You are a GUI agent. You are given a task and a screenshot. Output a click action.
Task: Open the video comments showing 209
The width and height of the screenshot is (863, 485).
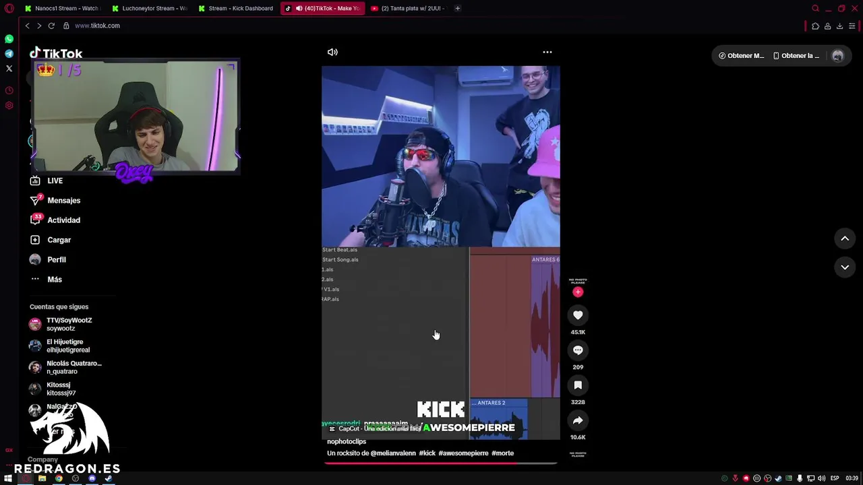(578, 350)
